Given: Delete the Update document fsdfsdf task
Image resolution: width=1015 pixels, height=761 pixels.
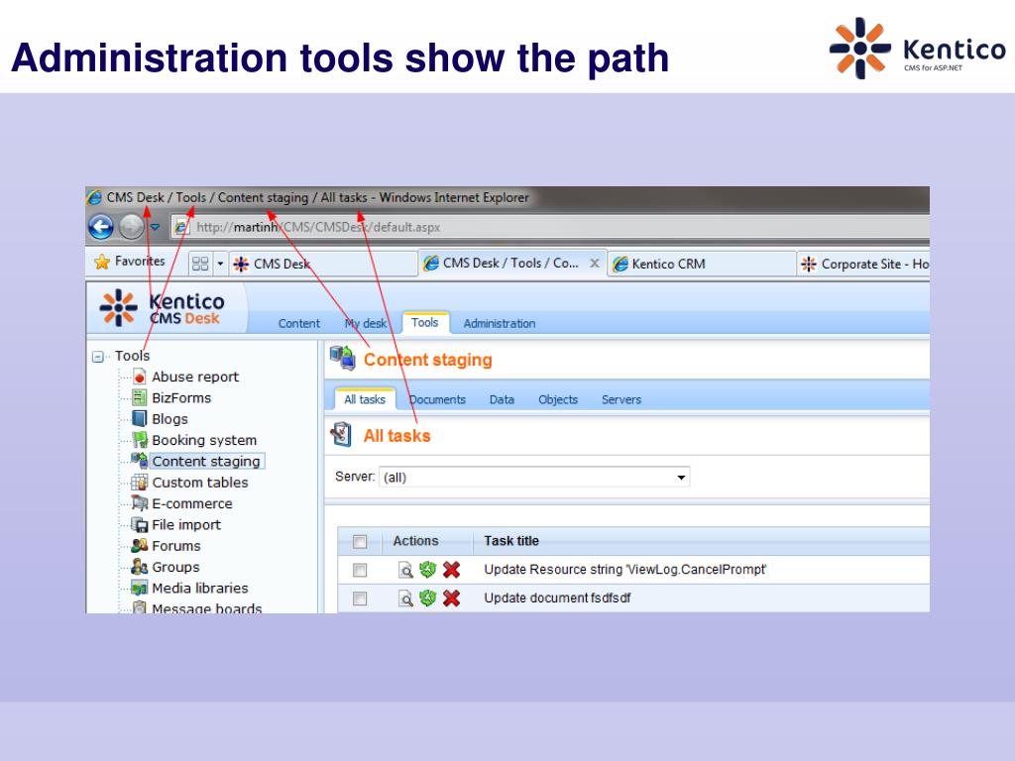Looking at the screenshot, I should coord(452,598).
